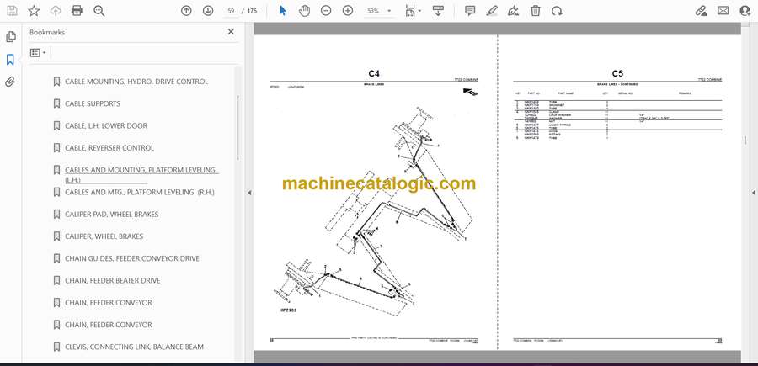The image size is (758, 366).
Task: Click the scrolling mode icon
Action: 438,11
